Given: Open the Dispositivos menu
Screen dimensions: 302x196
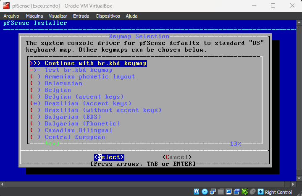Looking at the screenshot, I should tap(108, 16).
